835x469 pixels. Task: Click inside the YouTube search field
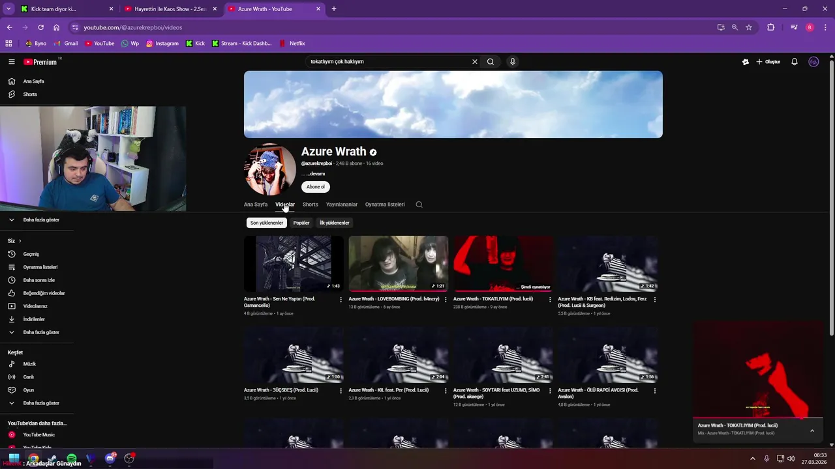pos(388,61)
